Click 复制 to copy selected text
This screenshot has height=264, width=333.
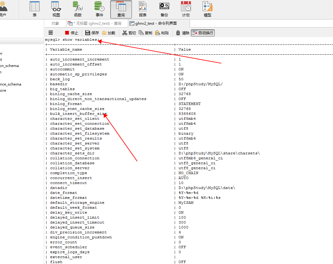click(x=145, y=32)
